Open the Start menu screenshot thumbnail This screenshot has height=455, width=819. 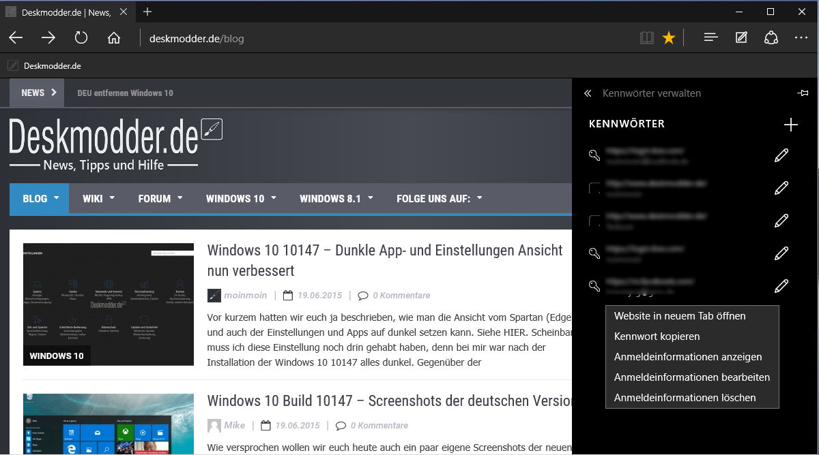point(109,424)
